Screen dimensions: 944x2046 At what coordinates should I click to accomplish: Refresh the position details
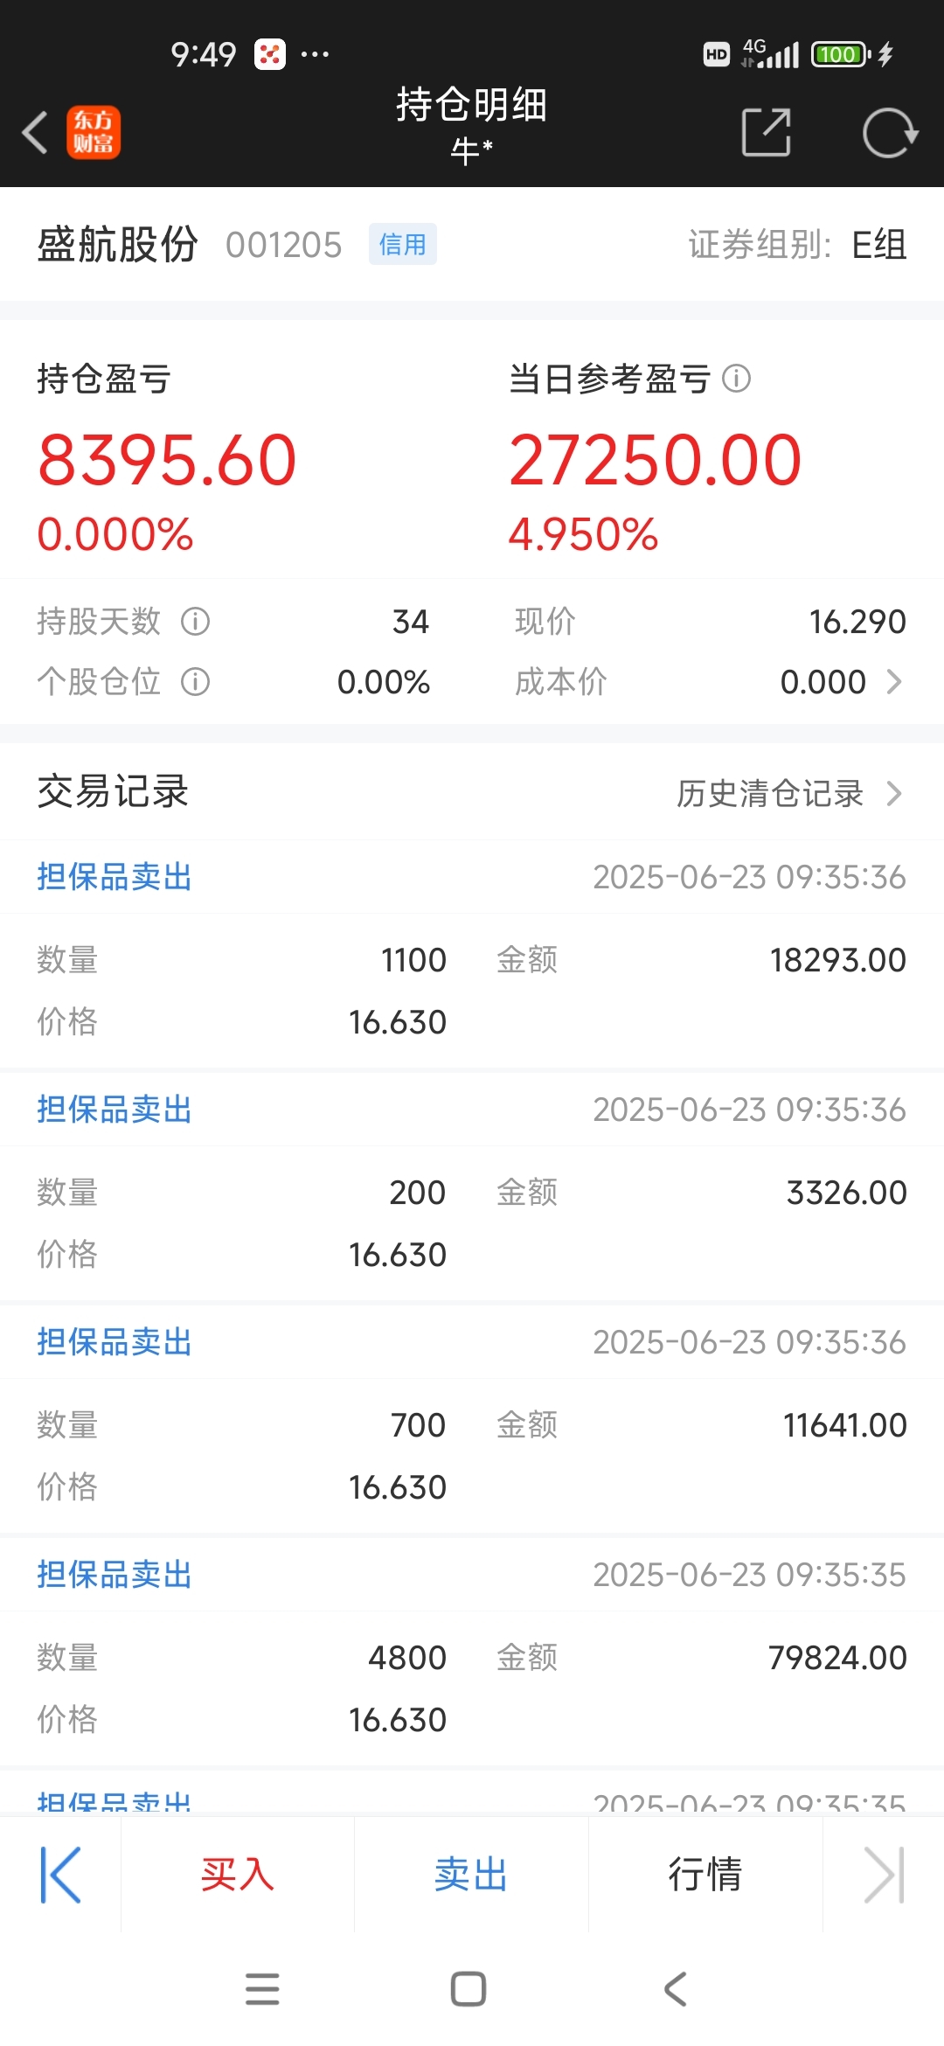point(890,133)
